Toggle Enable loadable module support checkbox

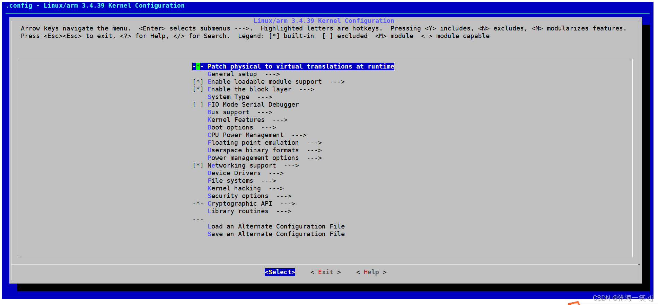tap(198, 82)
